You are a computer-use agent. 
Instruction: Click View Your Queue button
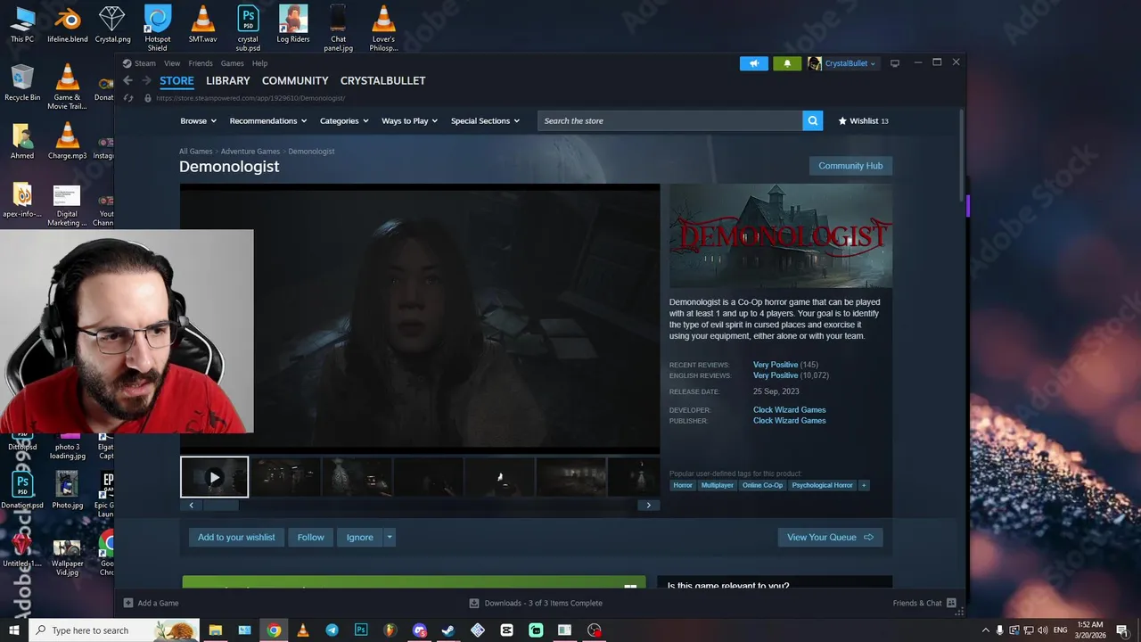click(x=830, y=537)
